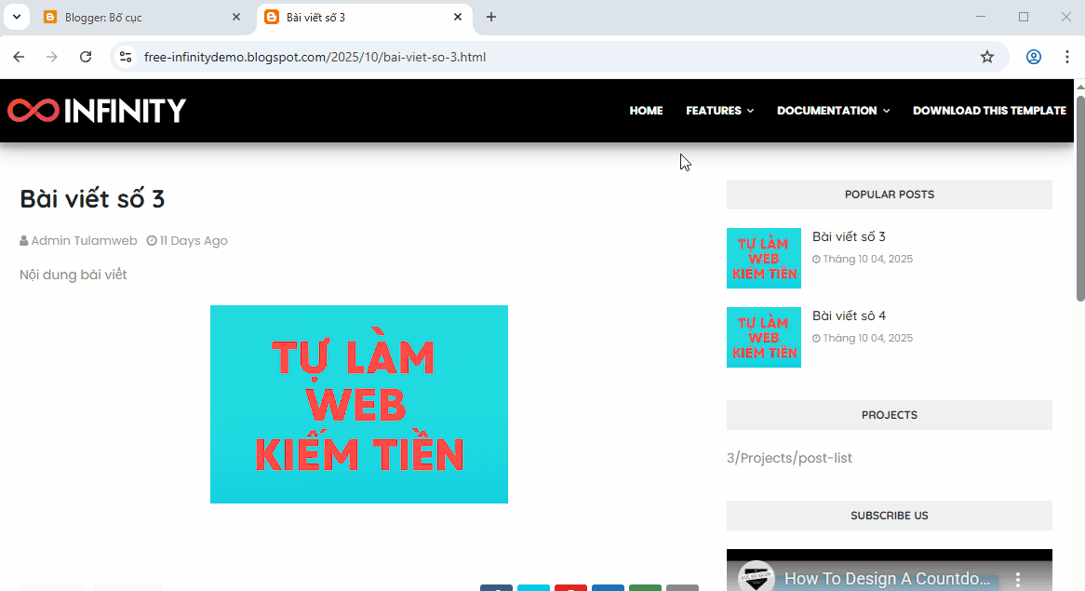1085x591 pixels.
Task: Click the SUBSCRIBE US widget heading
Action: click(890, 516)
